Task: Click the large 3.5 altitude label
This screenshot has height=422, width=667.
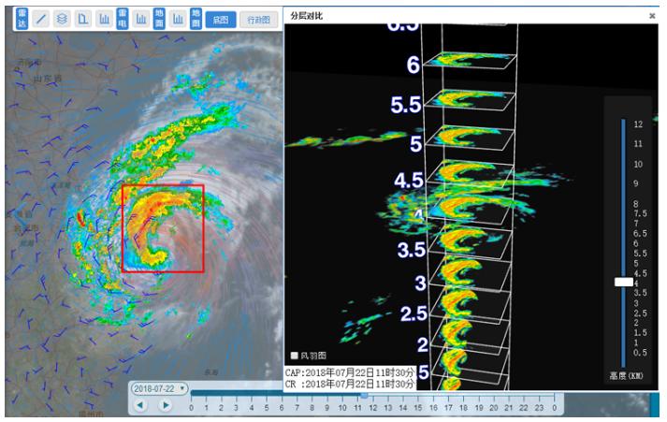Action: [412, 250]
